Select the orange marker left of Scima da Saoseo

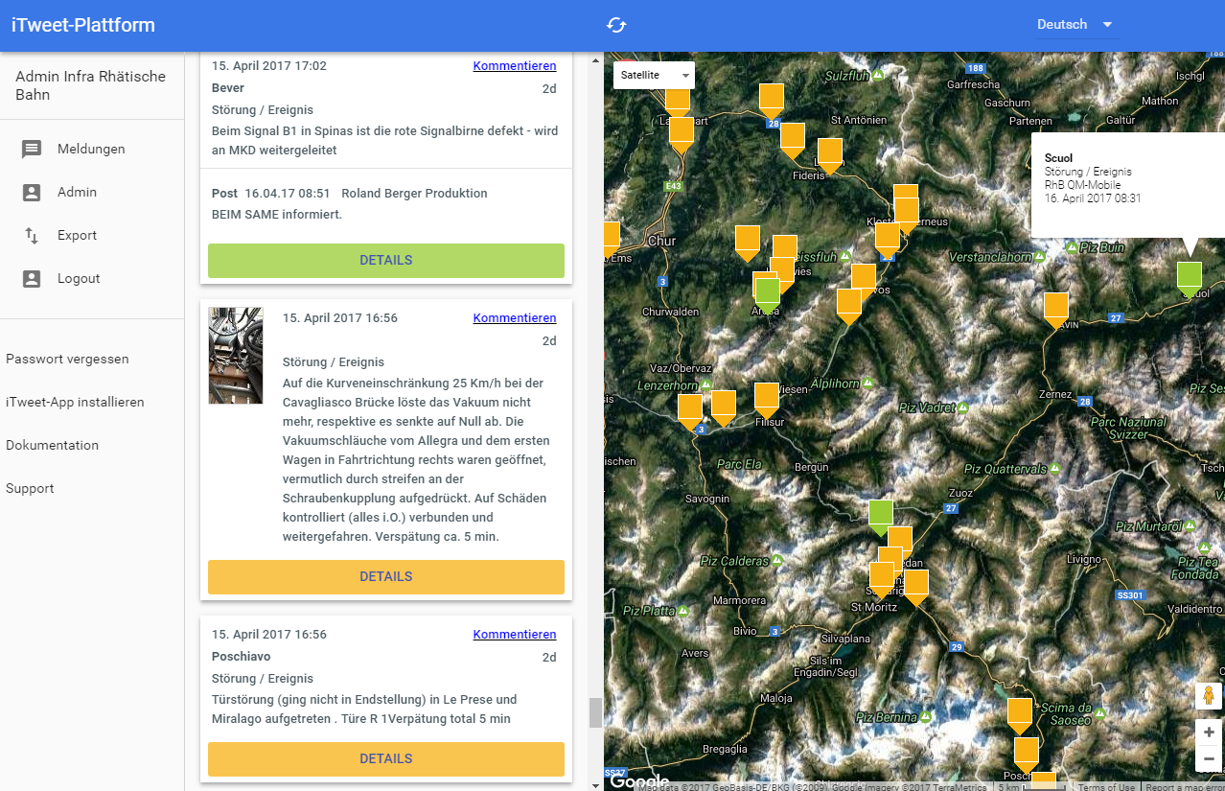click(1020, 717)
